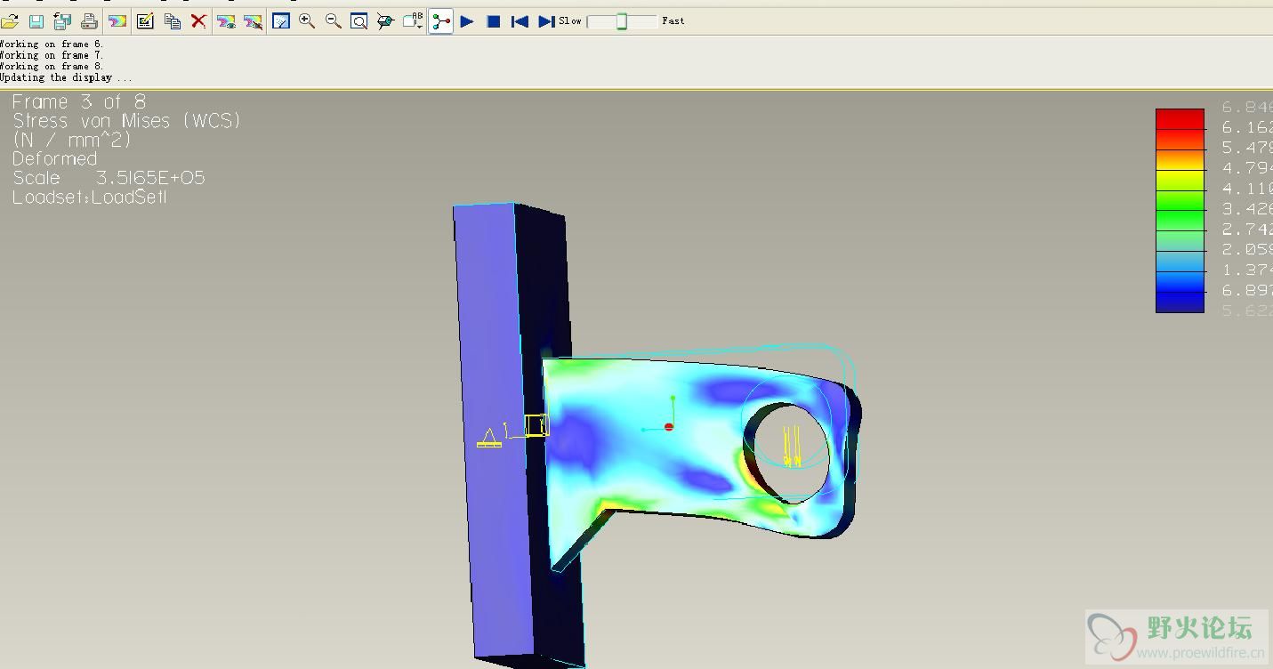
Task: Click the animation speed slider handle
Action: (x=622, y=21)
